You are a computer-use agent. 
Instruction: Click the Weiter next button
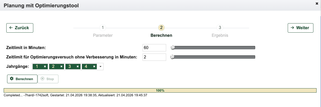pyautogui.click(x=300, y=28)
